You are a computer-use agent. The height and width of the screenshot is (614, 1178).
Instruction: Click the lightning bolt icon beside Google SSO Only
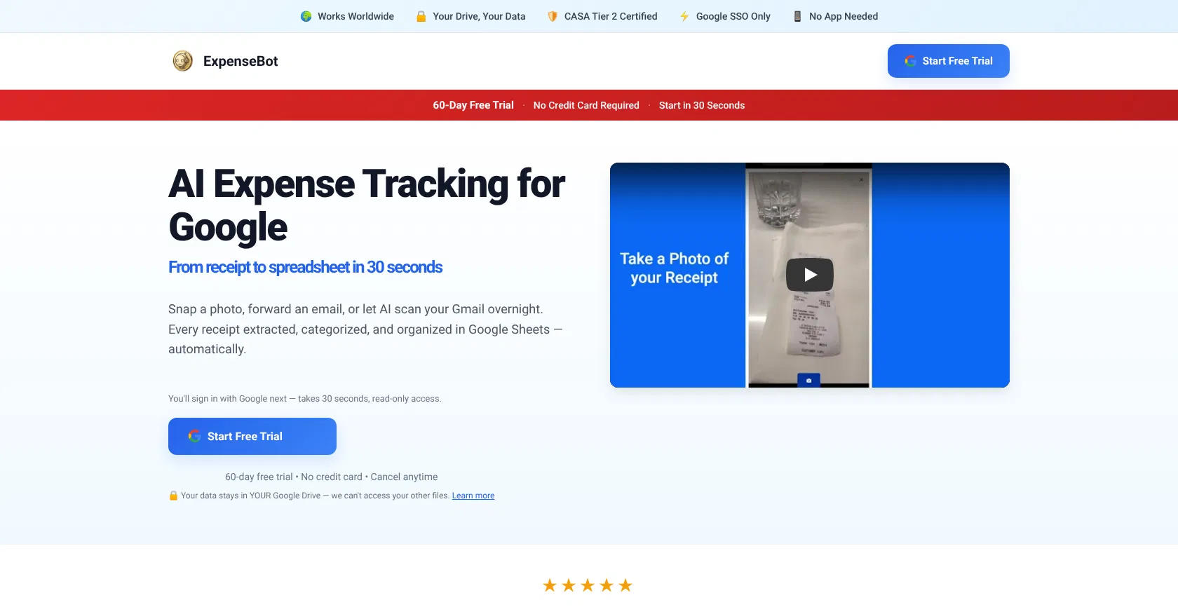coord(684,16)
